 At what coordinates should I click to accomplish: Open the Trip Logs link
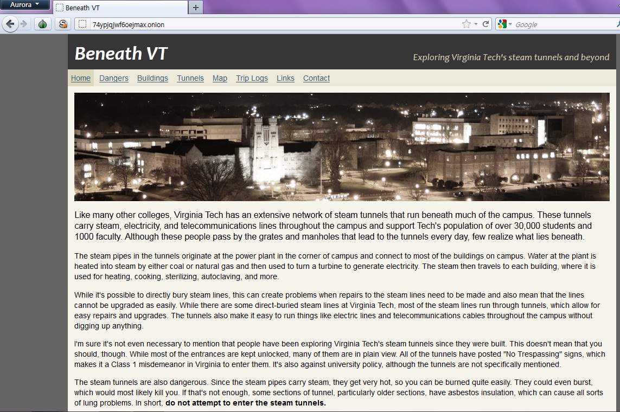(x=252, y=78)
